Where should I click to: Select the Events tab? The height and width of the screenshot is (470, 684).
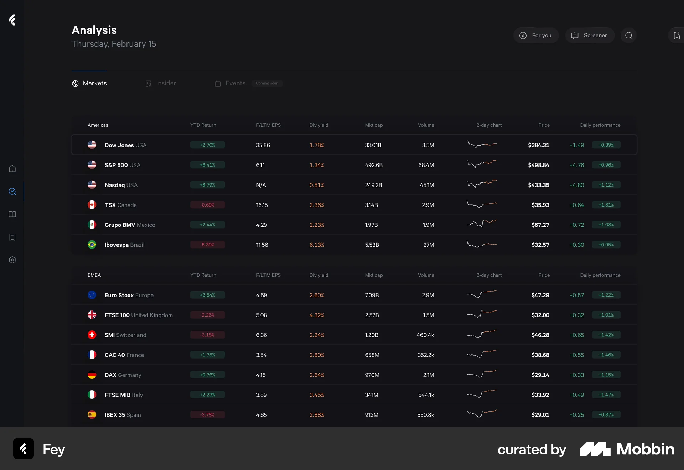[230, 83]
